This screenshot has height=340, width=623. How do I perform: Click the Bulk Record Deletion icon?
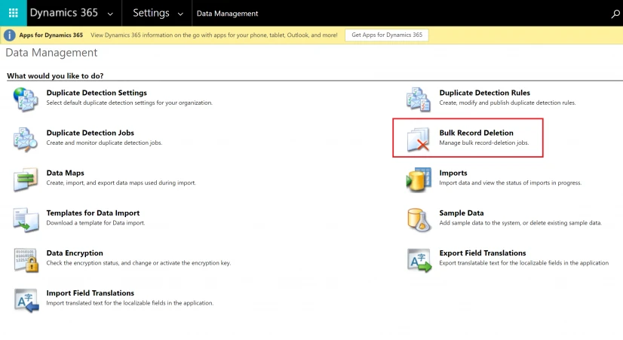point(418,139)
